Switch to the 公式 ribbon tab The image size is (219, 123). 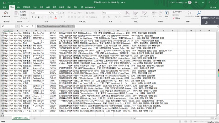(x=35, y=7)
